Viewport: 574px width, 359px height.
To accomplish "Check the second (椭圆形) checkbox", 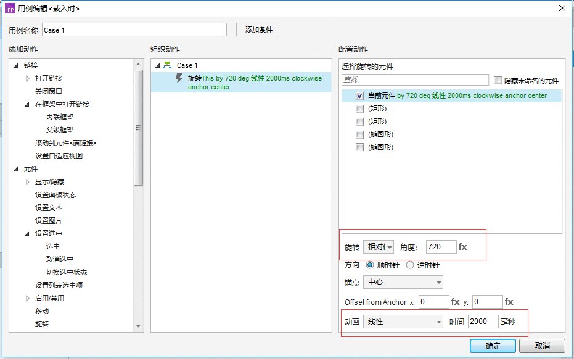I will (359, 148).
